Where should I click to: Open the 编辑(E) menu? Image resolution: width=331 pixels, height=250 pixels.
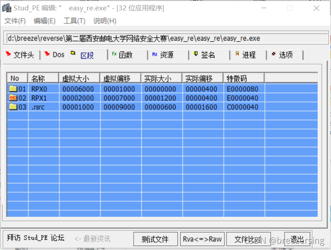tap(45, 21)
